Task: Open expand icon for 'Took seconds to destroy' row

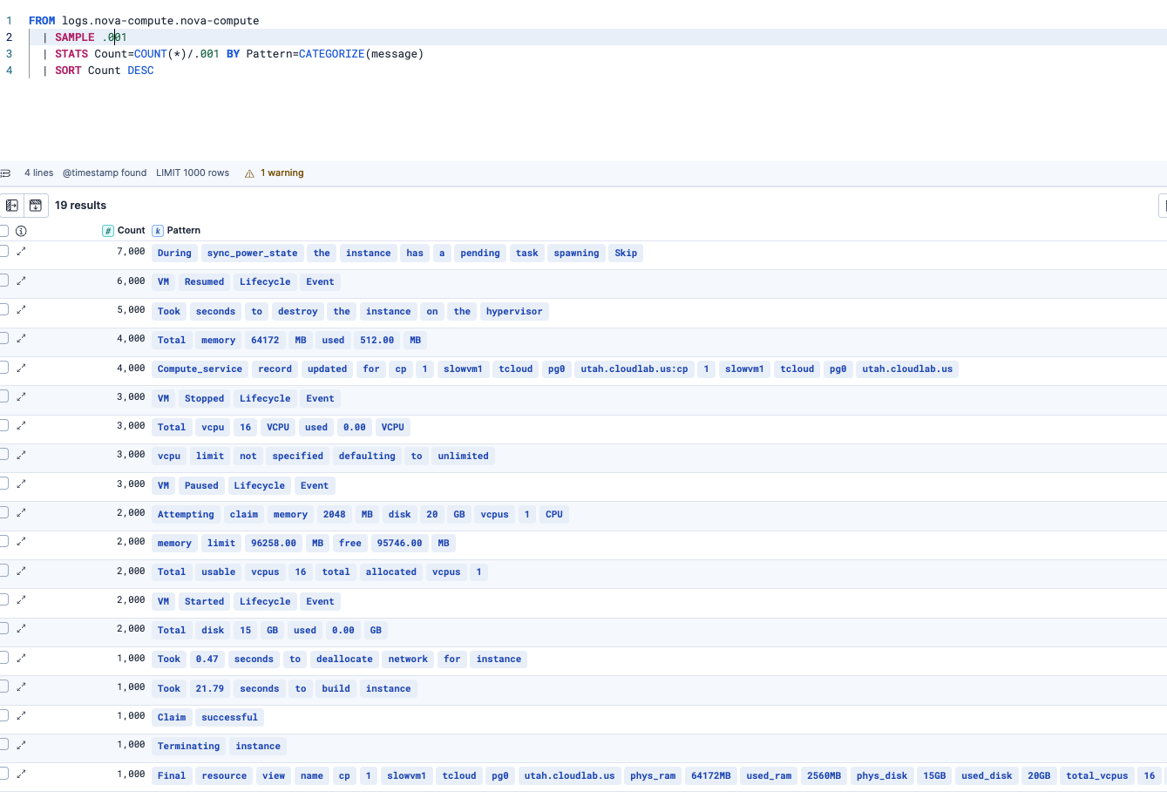Action: click(22, 309)
